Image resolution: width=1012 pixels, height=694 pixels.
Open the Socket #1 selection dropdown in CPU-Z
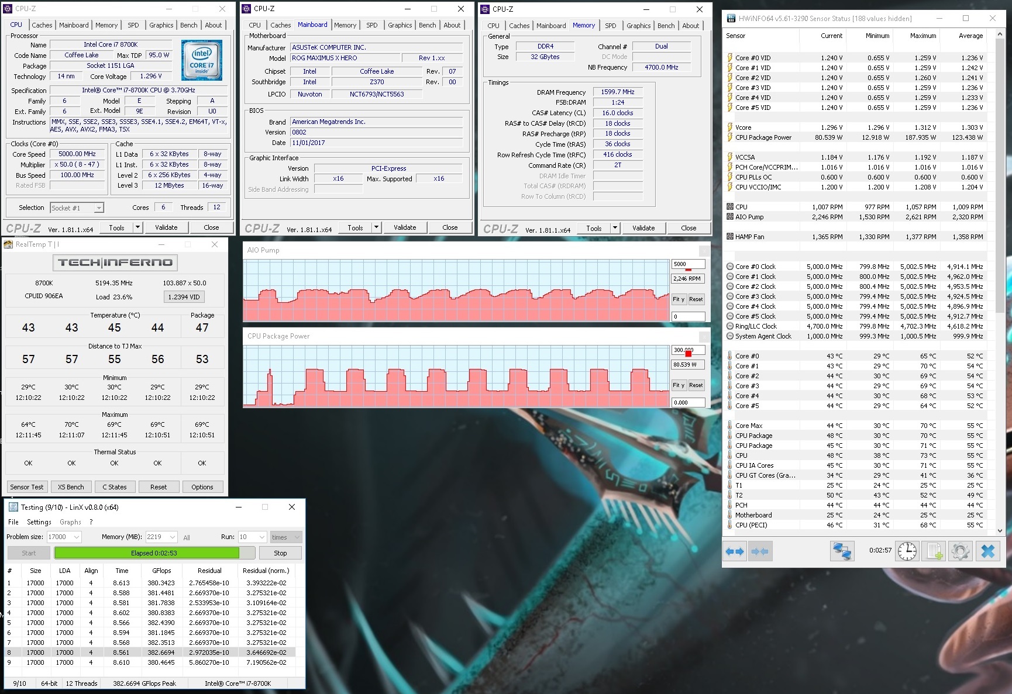coord(99,208)
